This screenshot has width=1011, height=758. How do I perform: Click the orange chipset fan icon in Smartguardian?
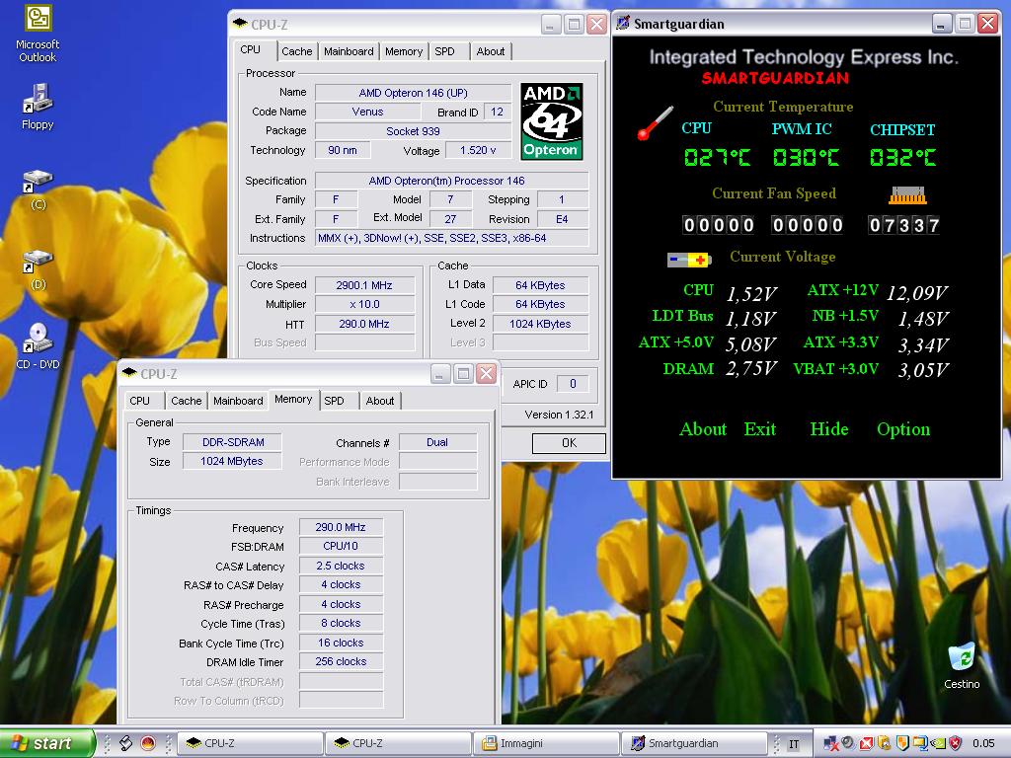click(906, 196)
